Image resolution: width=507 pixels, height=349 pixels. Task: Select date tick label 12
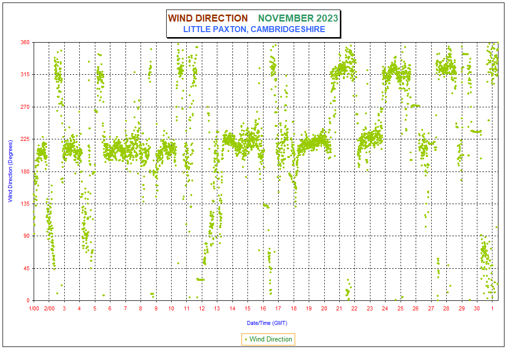202,308
